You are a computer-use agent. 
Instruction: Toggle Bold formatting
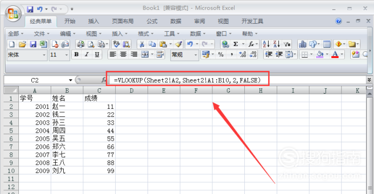76,54
